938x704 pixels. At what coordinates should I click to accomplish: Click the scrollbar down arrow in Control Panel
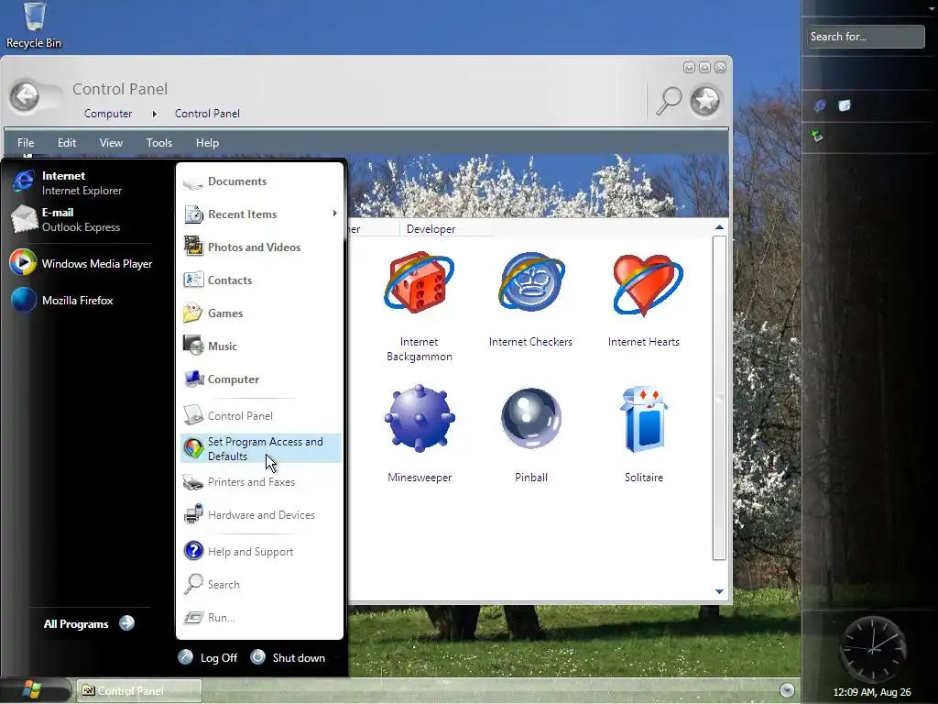719,591
